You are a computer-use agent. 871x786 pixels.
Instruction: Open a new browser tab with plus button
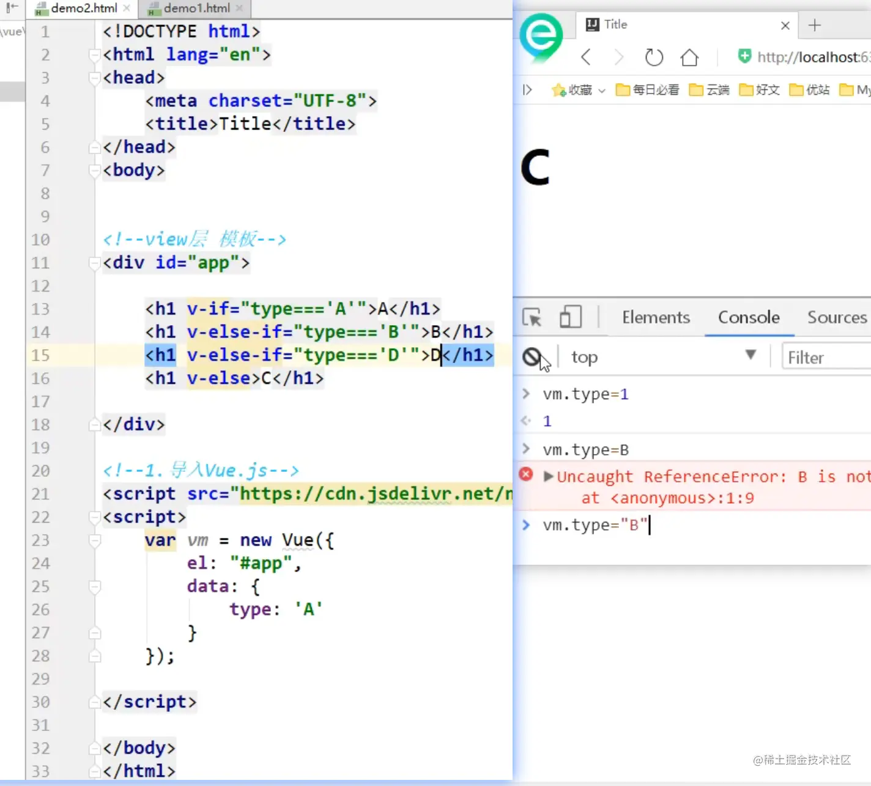(x=815, y=25)
